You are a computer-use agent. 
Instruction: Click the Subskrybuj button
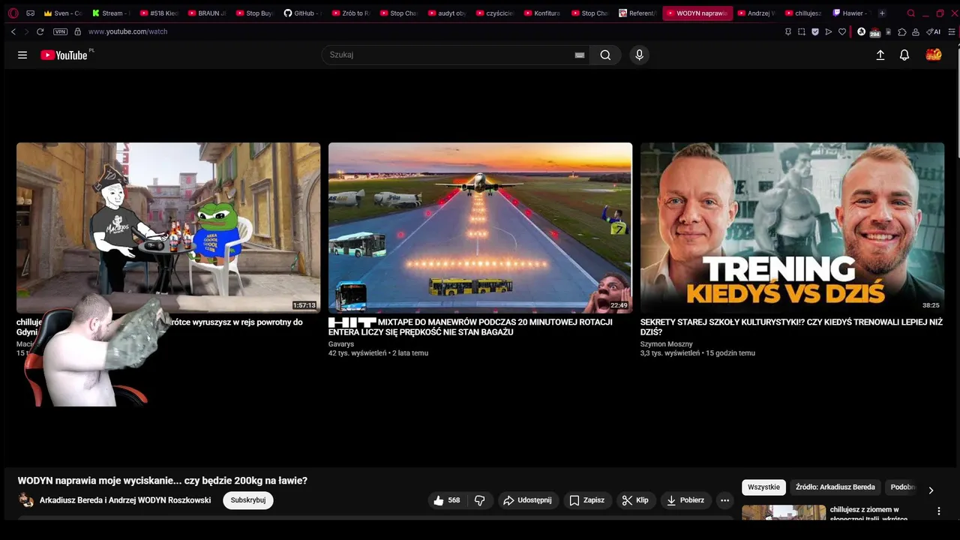click(x=248, y=500)
